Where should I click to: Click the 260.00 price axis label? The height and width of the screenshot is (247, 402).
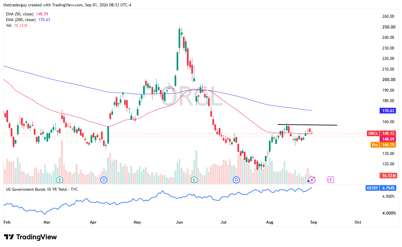[388, 16]
